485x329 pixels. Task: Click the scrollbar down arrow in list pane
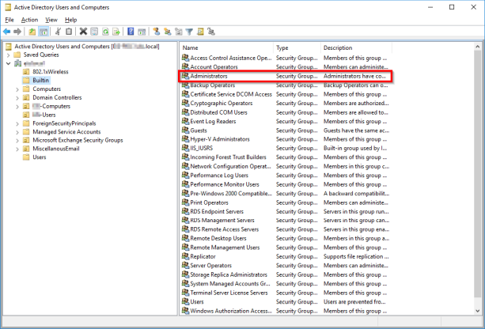click(477, 311)
